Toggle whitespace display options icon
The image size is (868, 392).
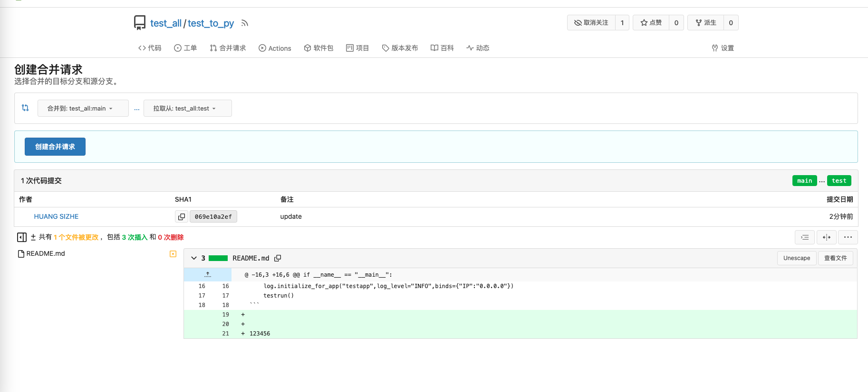pos(805,237)
